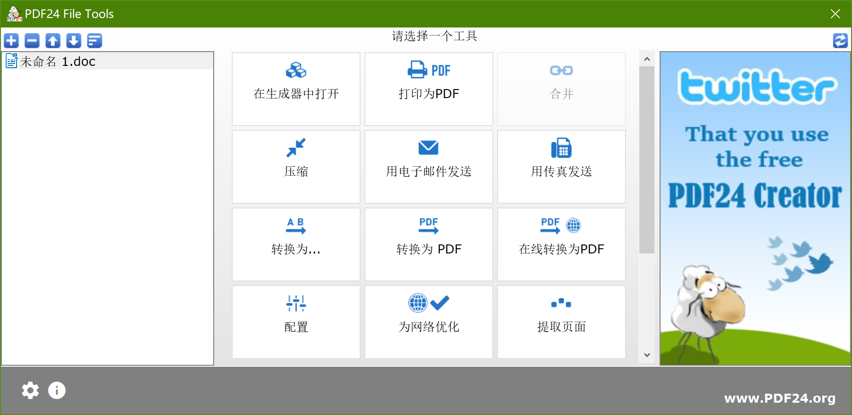Screen dimensions: 852x415
Task: Select the 转换为 PDF tool
Action: point(429,244)
